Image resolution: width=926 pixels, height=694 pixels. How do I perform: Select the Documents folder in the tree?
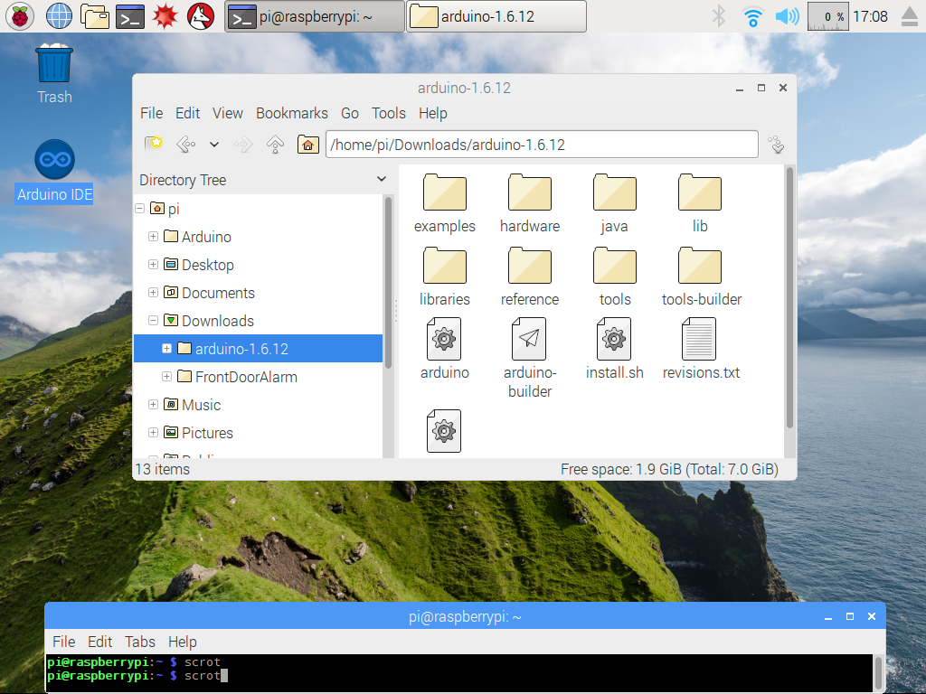coord(217,293)
